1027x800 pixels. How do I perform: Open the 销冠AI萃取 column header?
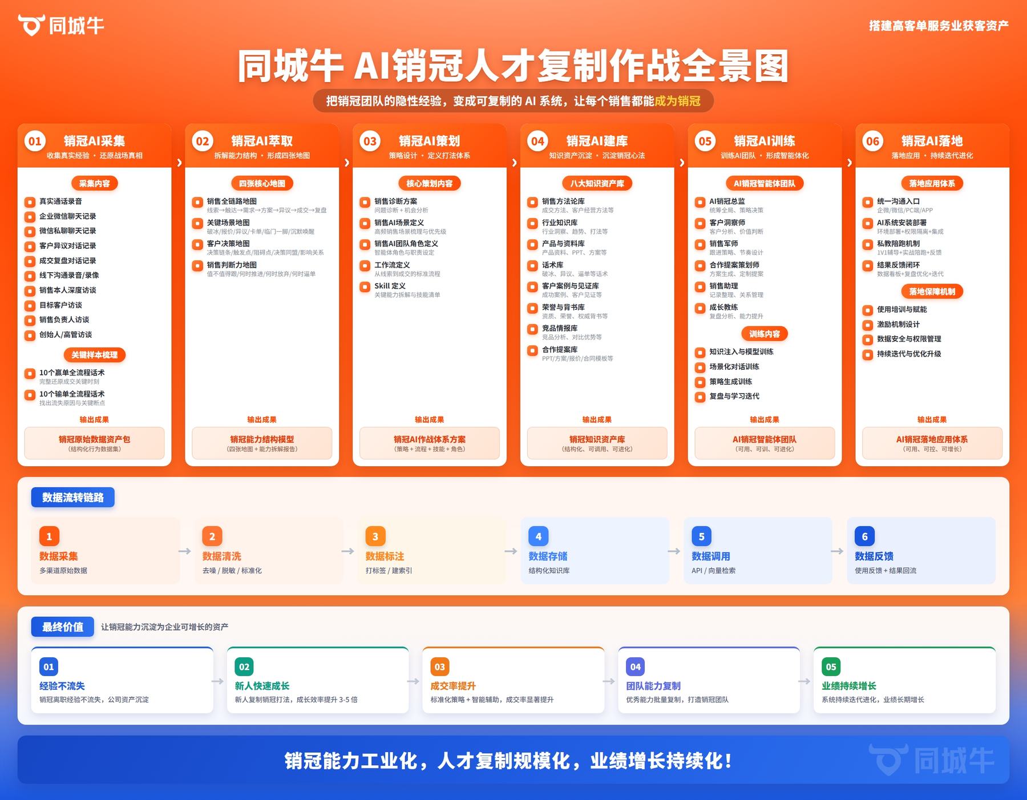(262, 146)
